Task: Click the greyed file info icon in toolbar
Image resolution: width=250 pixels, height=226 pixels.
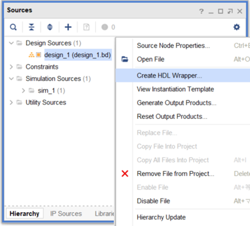Action: pyautogui.click(x=86, y=27)
